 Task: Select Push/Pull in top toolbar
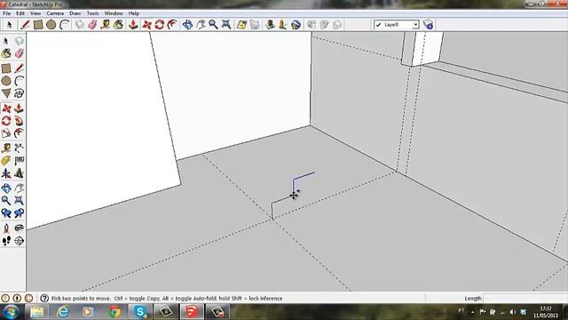coord(133,25)
